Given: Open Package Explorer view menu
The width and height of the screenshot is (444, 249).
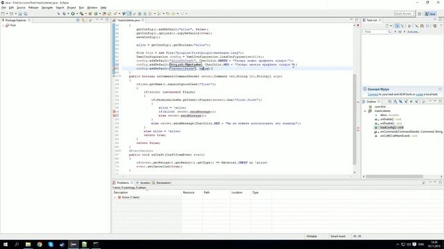Looking at the screenshot, I should (90, 20).
